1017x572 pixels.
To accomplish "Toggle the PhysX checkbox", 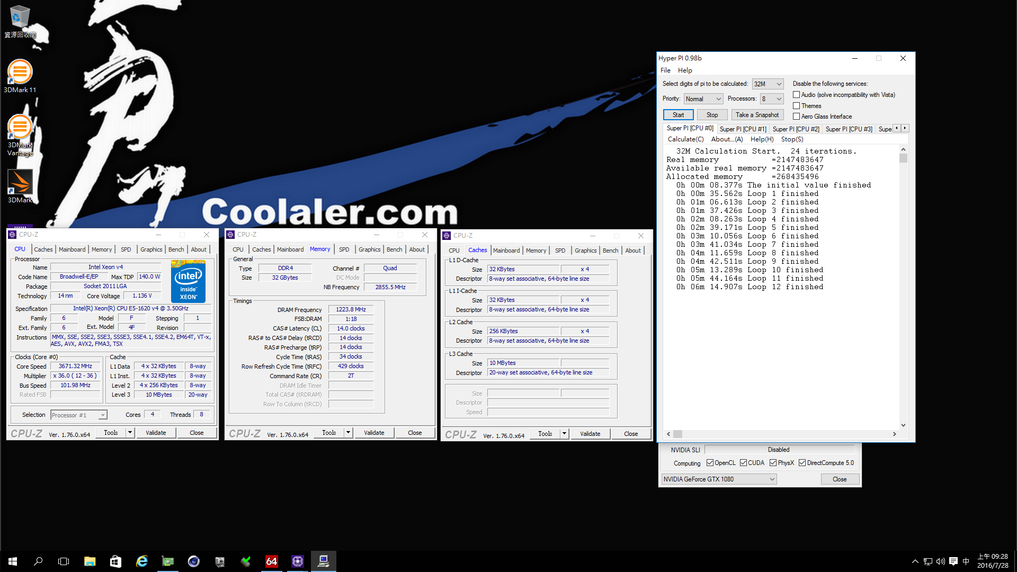I will [x=773, y=463].
